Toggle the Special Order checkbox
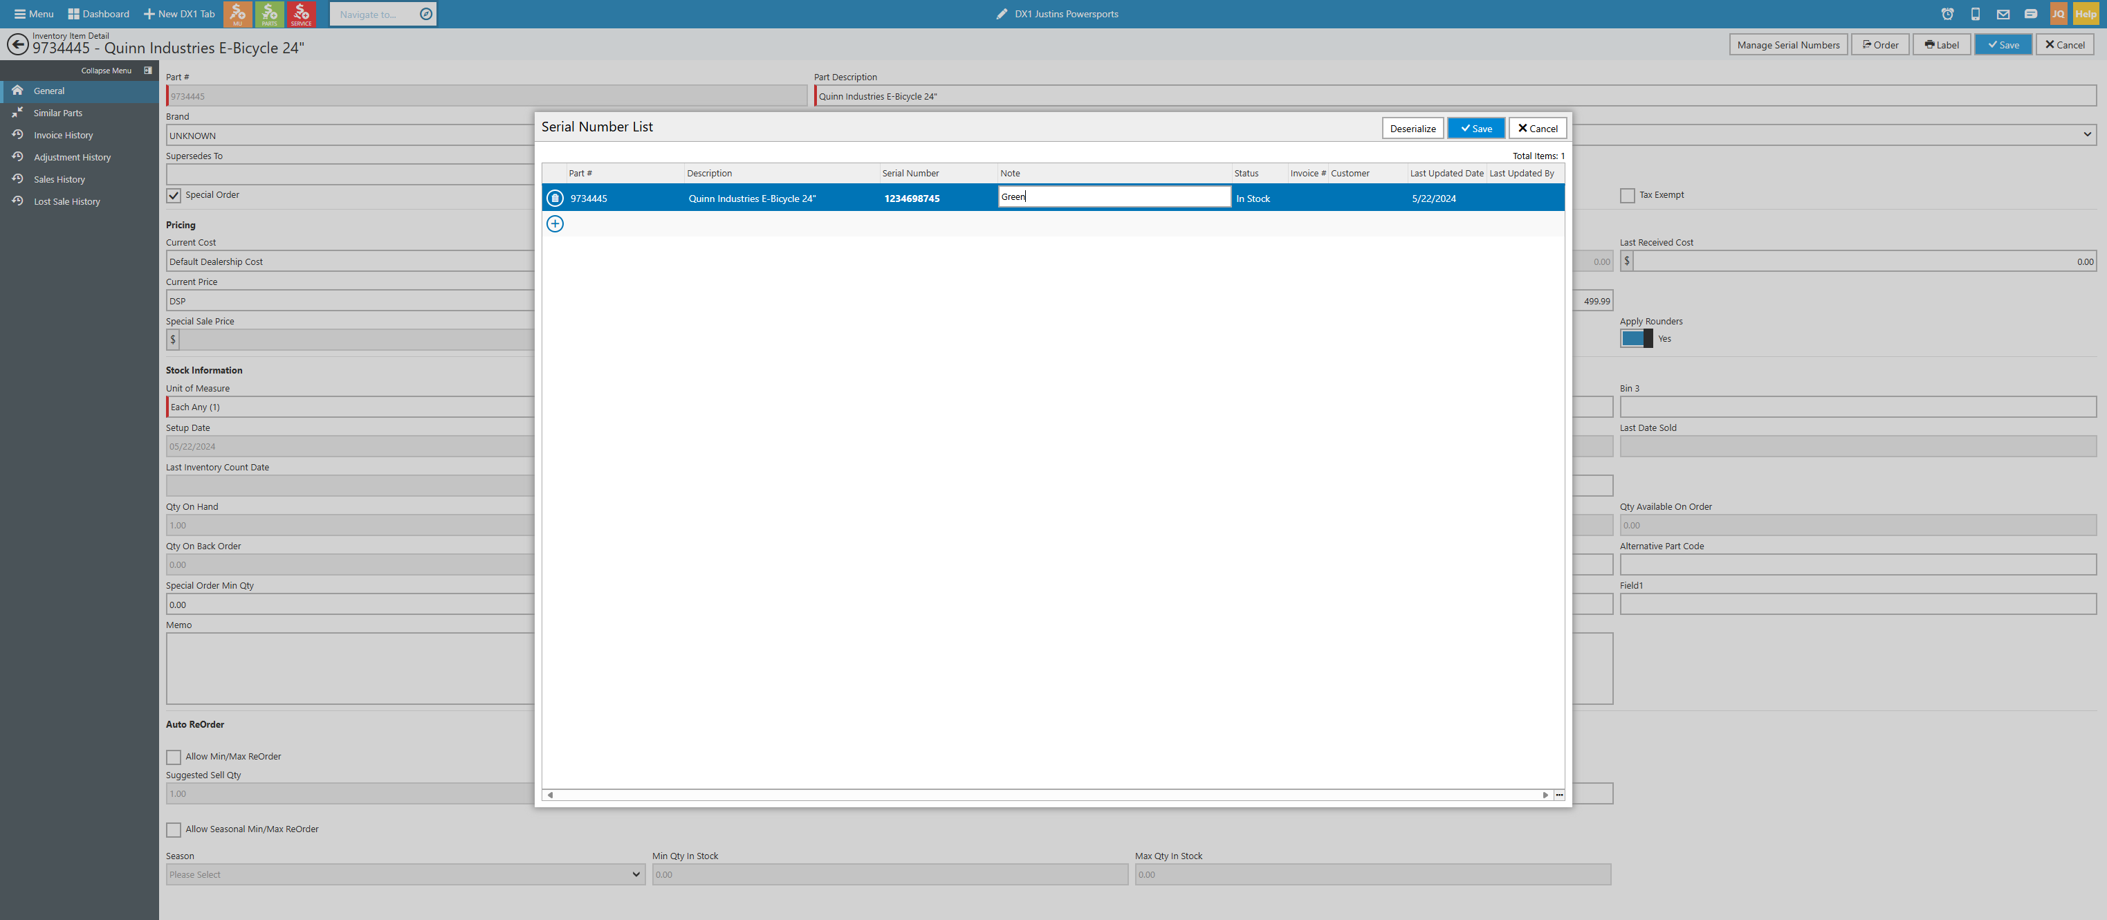Screen dimensions: 2107x920 click(x=174, y=196)
